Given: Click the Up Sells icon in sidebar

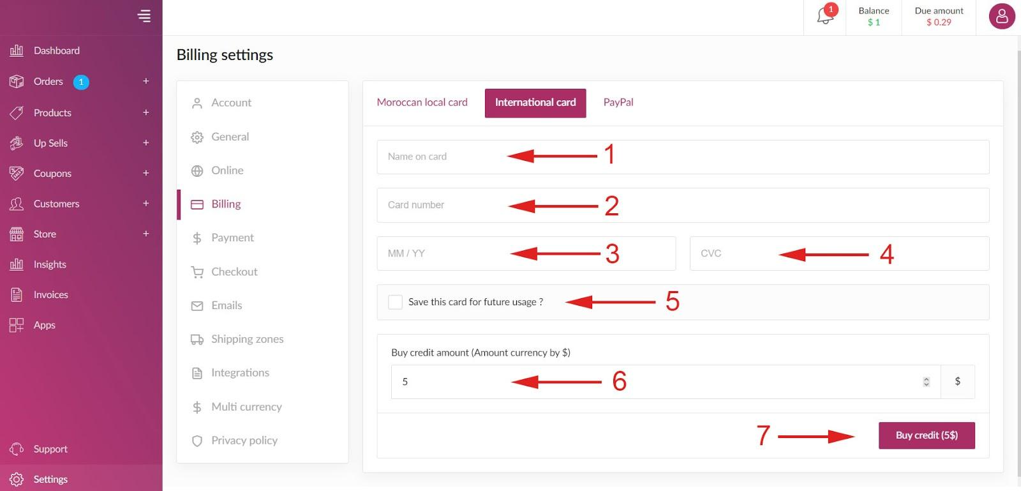Looking at the screenshot, I should tap(17, 143).
